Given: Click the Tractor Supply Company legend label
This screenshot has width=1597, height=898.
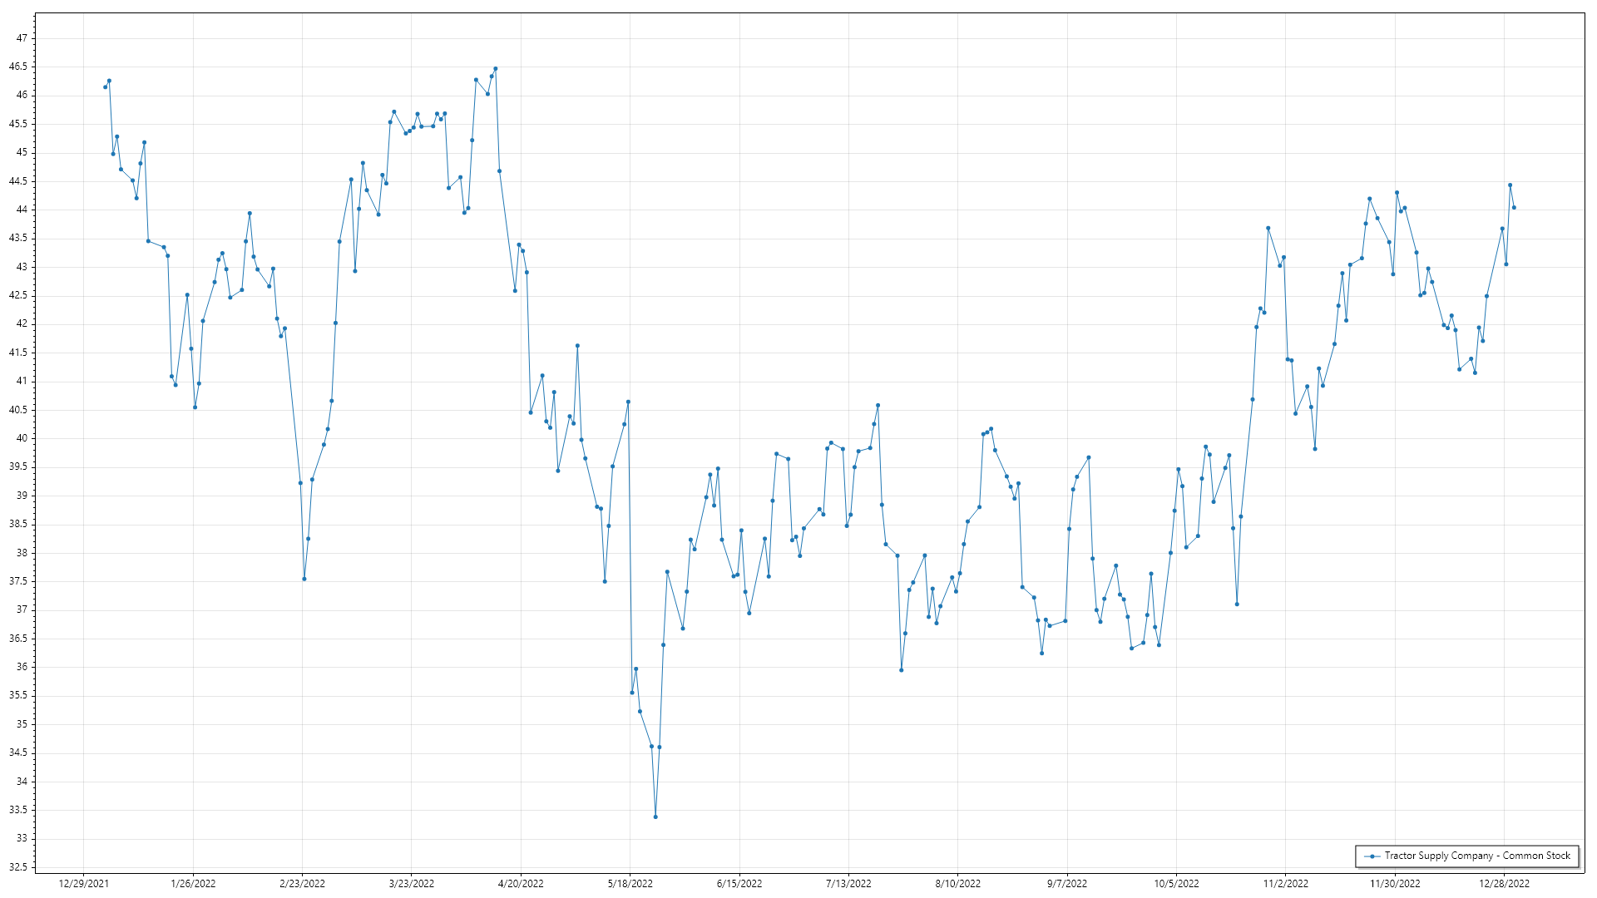Looking at the screenshot, I should click(1477, 856).
